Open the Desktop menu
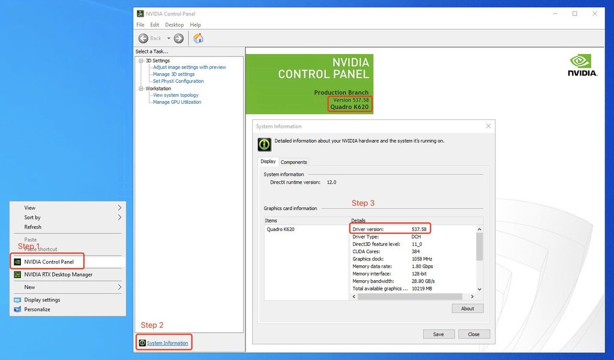Viewport: 614px width, 360px height. coord(174,25)
